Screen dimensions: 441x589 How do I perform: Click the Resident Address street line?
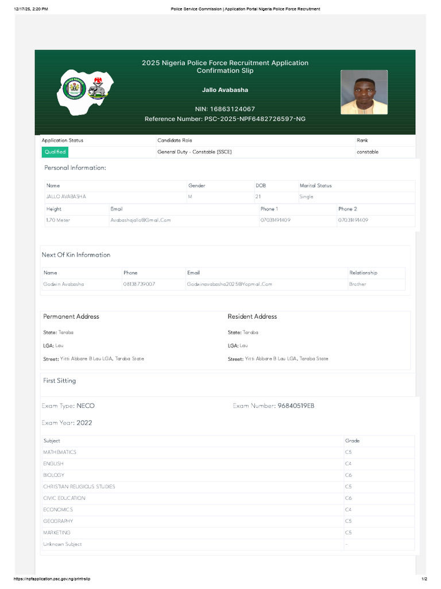point(278,359)
